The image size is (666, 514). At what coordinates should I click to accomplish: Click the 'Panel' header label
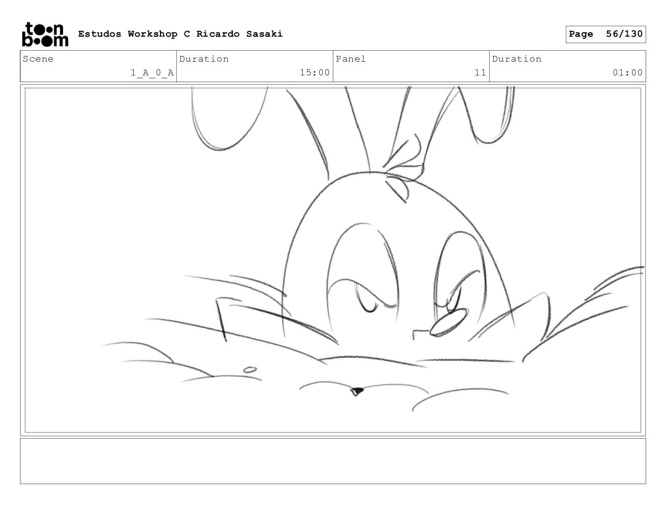coord(351,59)
